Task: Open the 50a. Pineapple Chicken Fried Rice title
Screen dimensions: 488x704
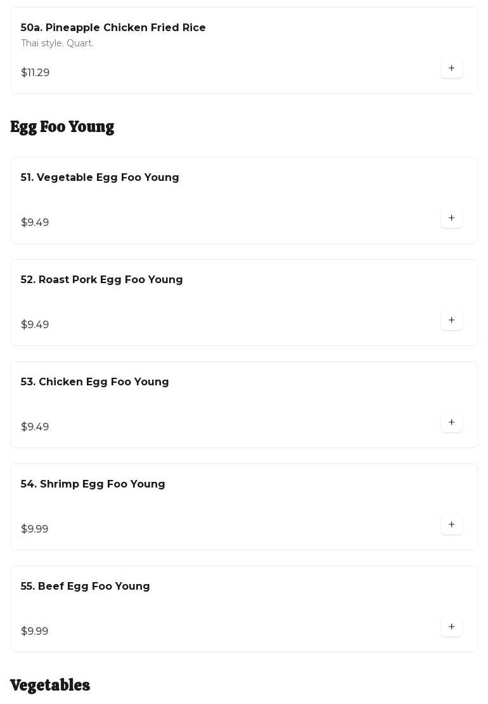Action: 113,28
